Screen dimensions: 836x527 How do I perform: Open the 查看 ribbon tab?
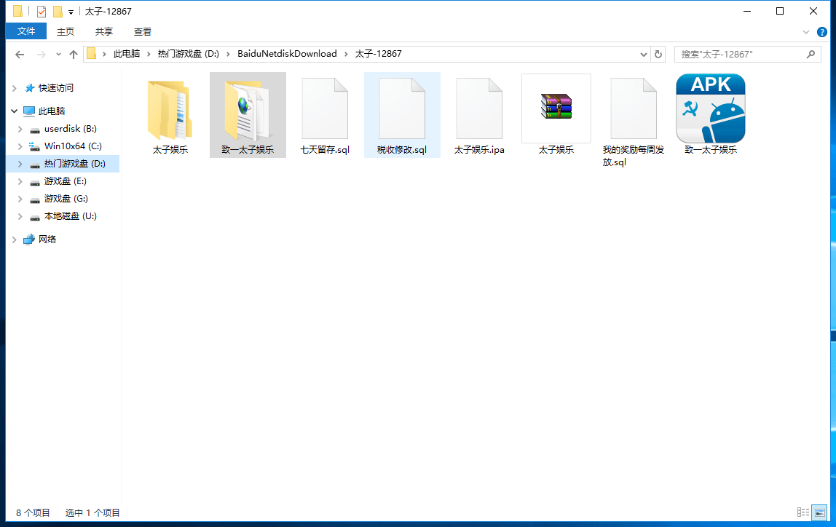[142, 32]
